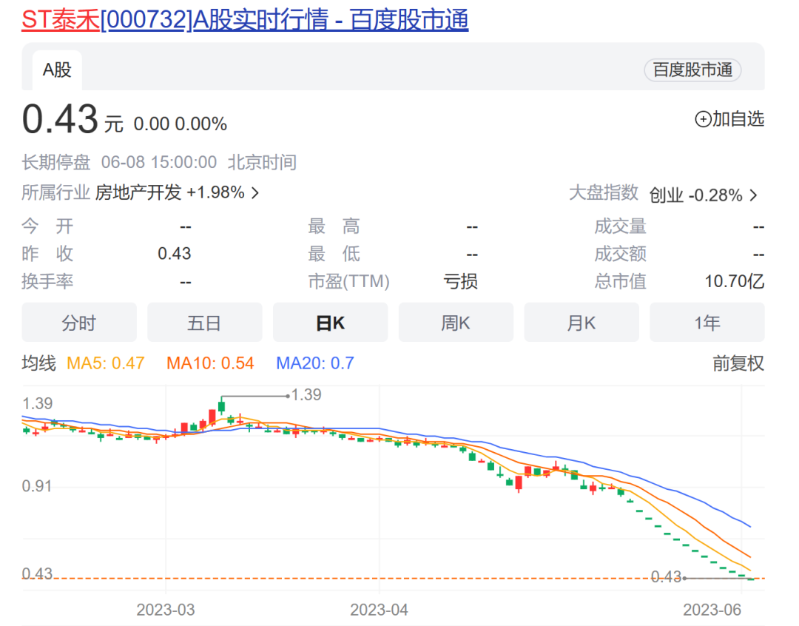Switch to 1年 chart tab
The height and width of the screenshot is (626, 799).
tap(707, 323)
